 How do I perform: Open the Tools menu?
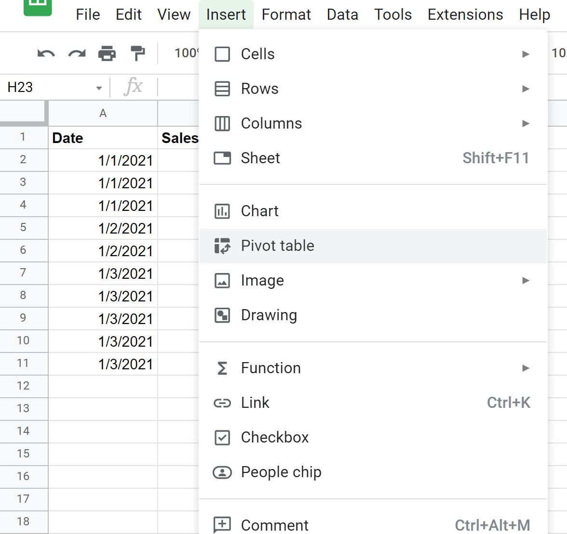pos(393,15)
